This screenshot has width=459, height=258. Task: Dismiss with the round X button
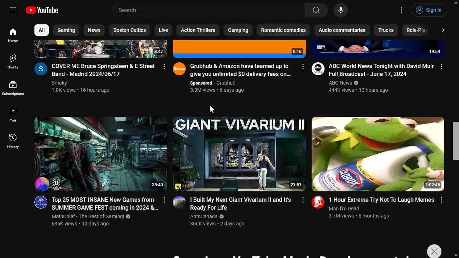434,252
